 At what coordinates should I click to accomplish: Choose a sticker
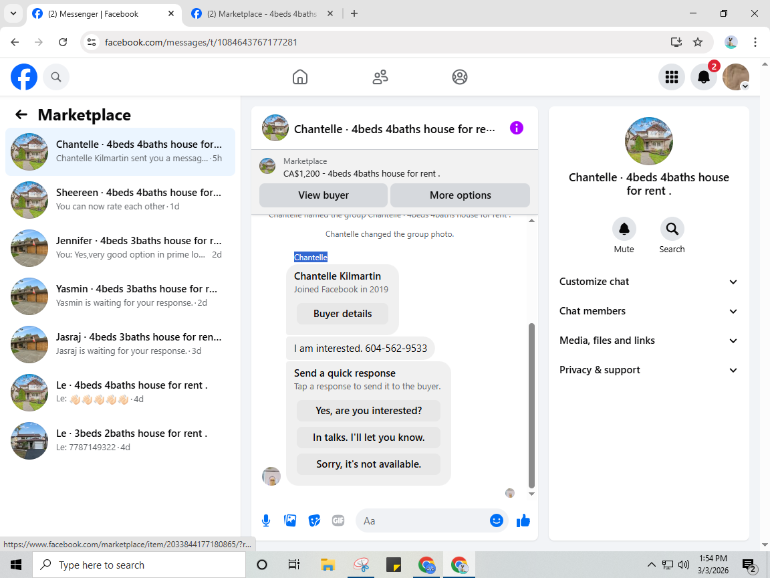[x=314, y=520]
